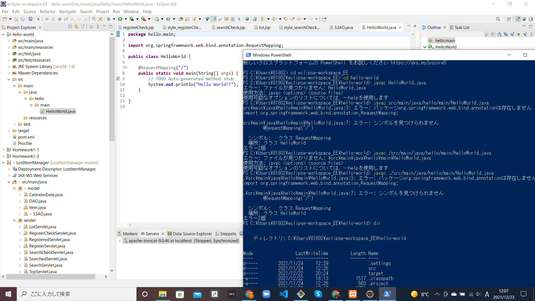The image size is (535, 301).
Task: Click the Eclipse quick Search magnifier
Action: (x=498, y=19)
